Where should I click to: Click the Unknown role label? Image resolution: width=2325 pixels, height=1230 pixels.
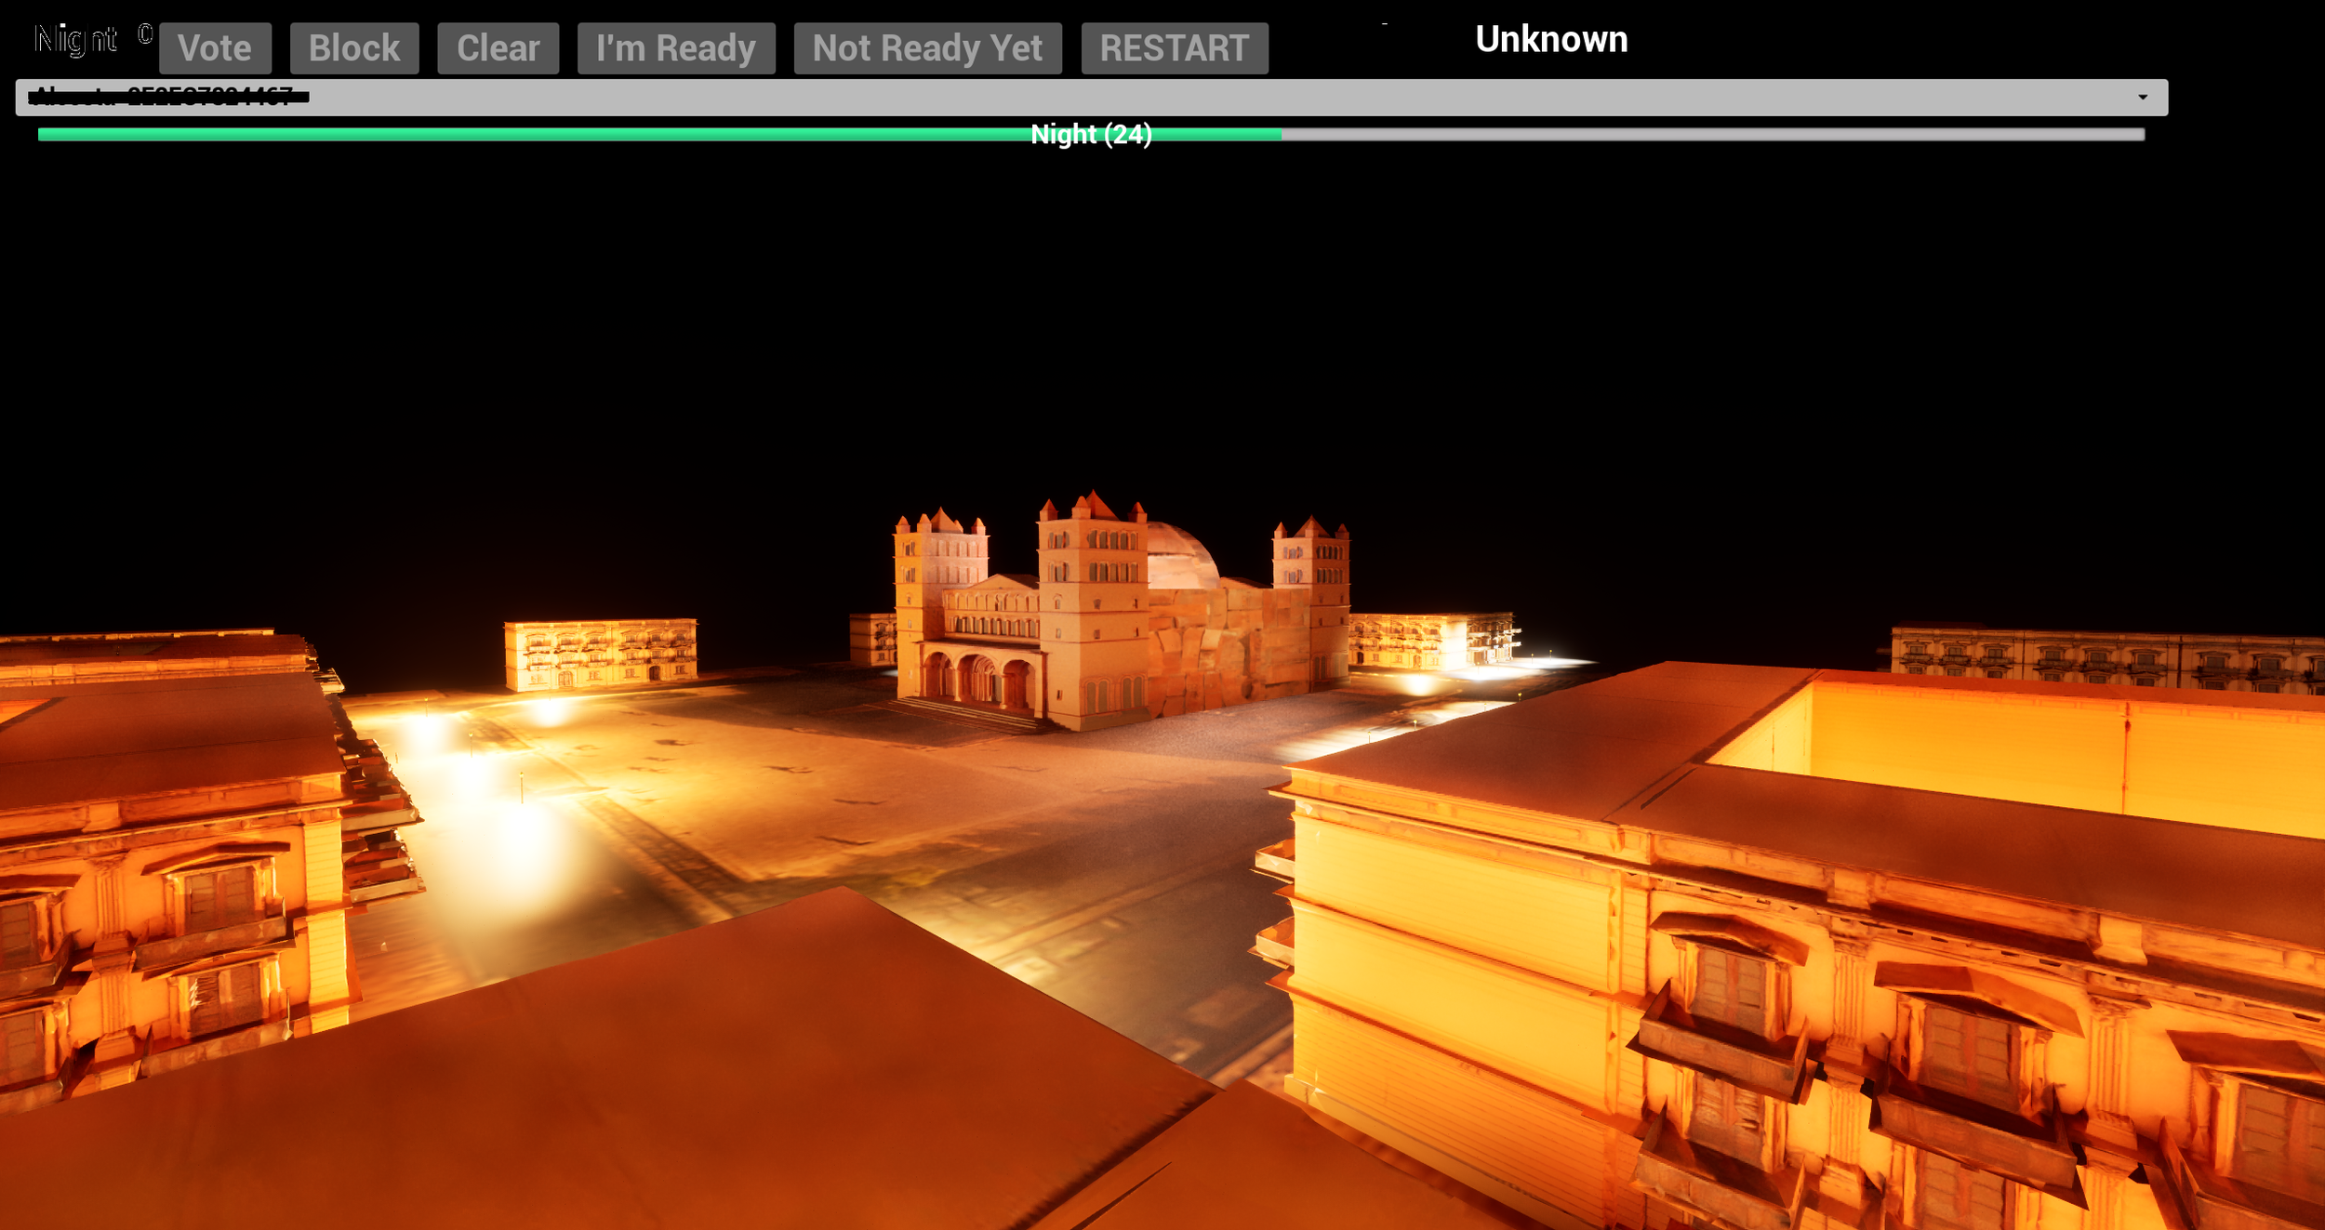tap(1550, 39)
